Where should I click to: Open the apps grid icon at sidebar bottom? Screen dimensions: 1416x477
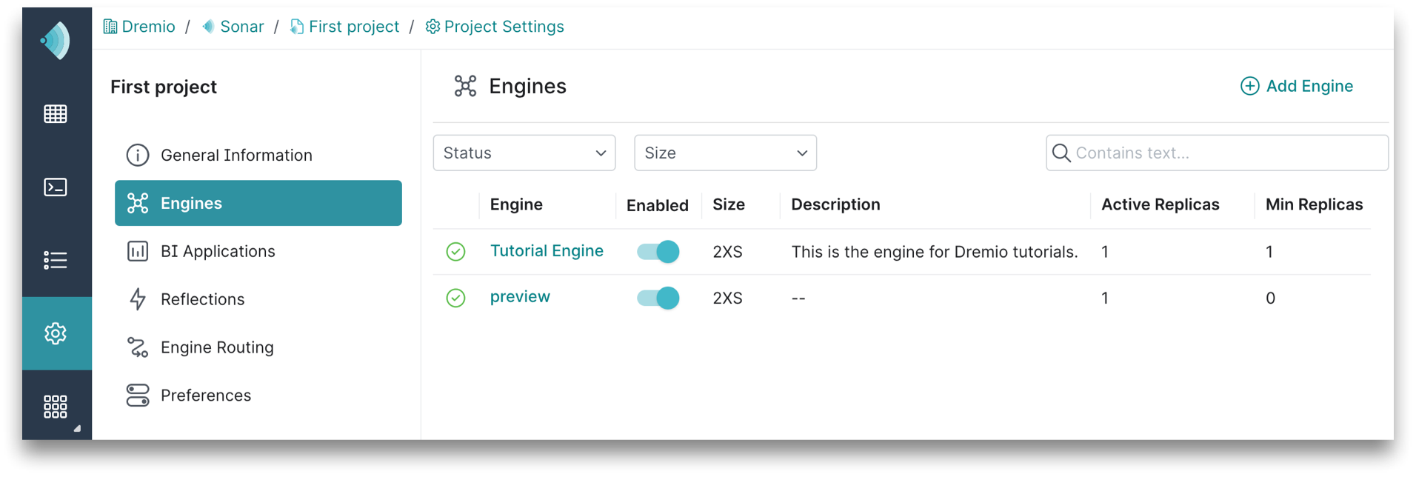tap(56, 407)
